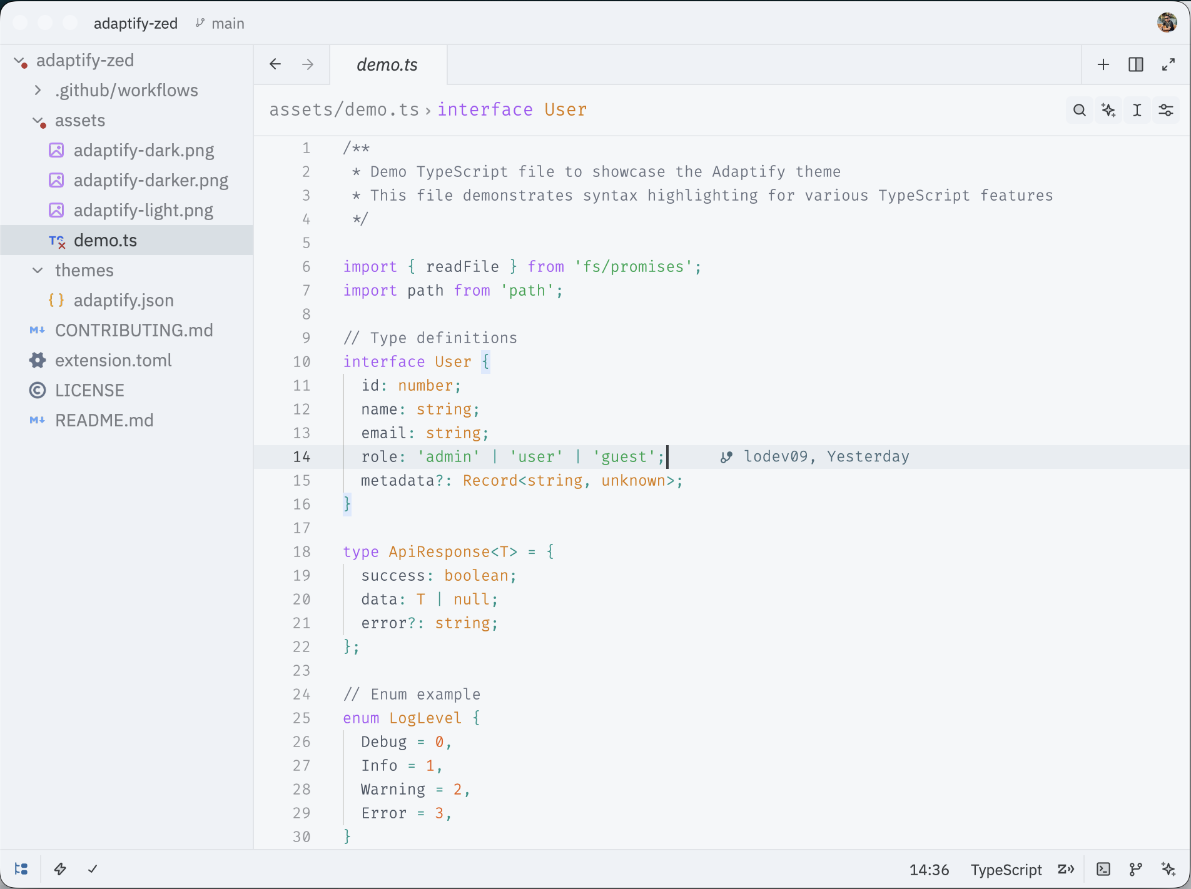Open adaptify.json in the file tree
The height and width of the screenshot is (889, 1191).
[x=124, y=300]
